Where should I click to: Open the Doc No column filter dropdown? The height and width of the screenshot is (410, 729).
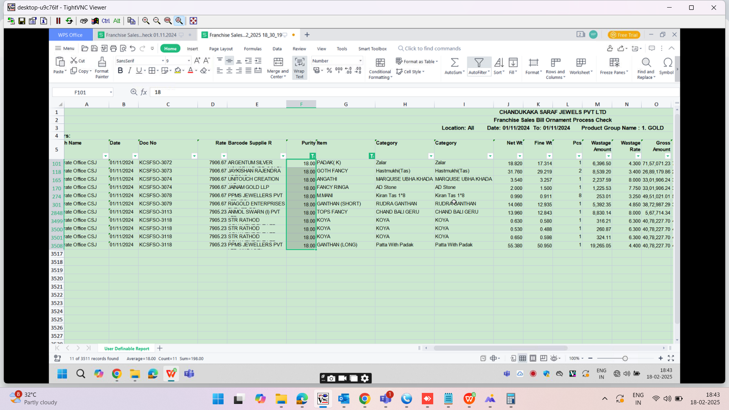[x=194, y=156]
